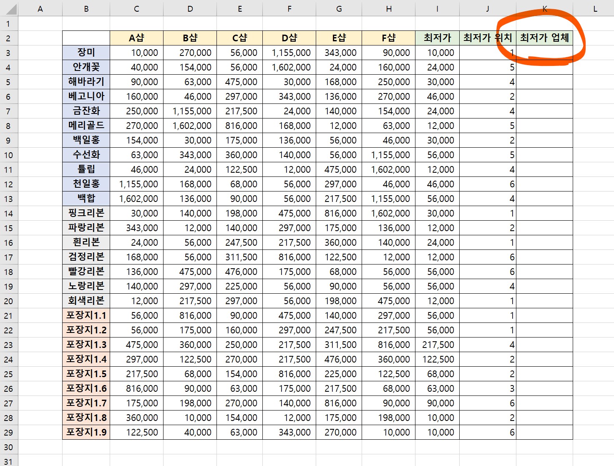Select the 최저가 header cell
This screenshot has width=614, height=466.
point(437,38)
